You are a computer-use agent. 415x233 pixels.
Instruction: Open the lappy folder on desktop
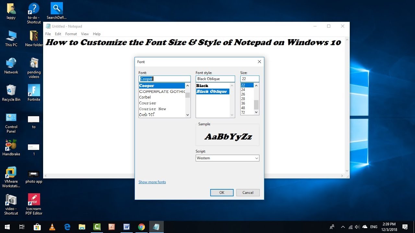pyautogui.click(x=11, y=11)
